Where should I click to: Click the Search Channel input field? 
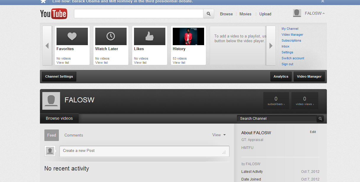[x=277, y=119]
